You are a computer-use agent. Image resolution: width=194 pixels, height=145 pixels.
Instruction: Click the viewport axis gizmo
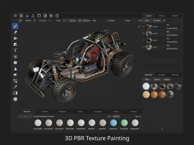(x=139, y=27)
